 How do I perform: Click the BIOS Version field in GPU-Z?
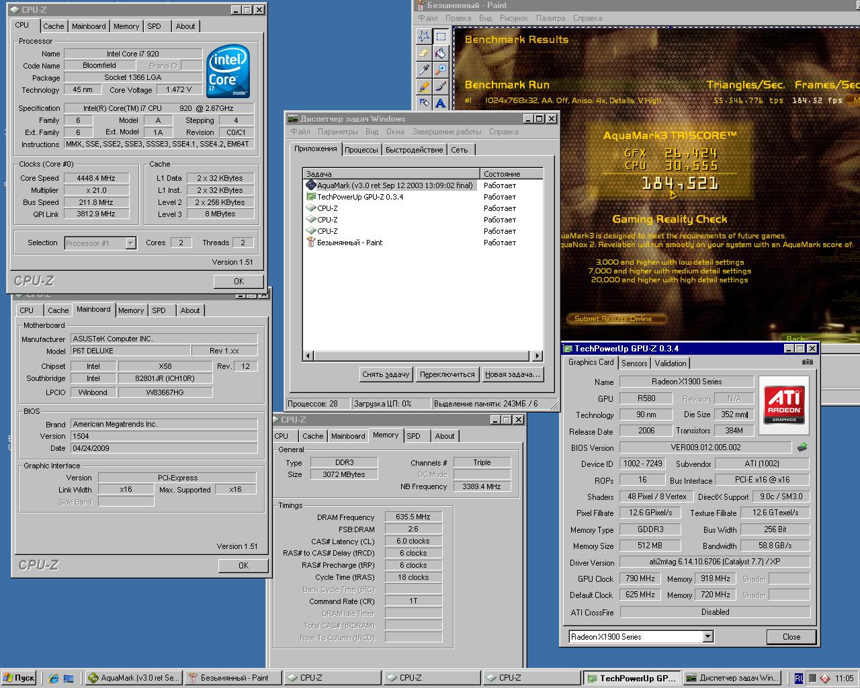(x=705, y=447)
